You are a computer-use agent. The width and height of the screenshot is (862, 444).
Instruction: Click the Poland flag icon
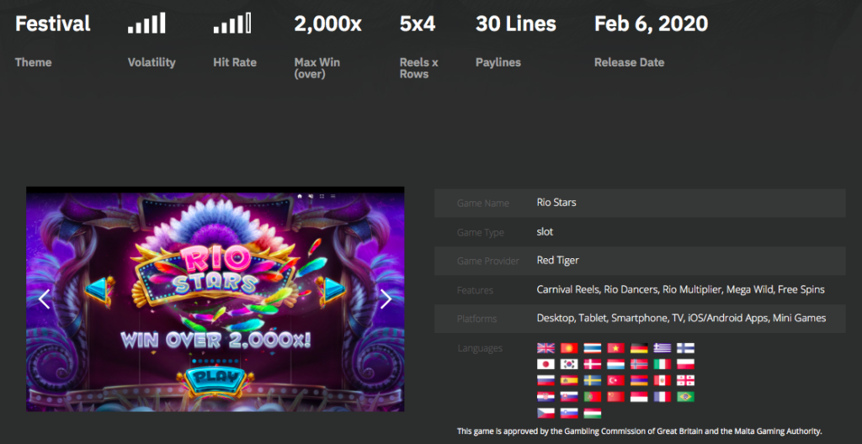pos(685,364)
